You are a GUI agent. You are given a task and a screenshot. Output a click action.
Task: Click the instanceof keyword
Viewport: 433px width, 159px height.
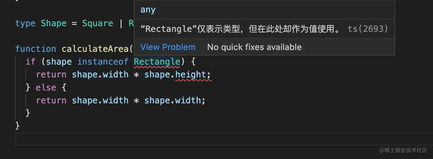103,62
